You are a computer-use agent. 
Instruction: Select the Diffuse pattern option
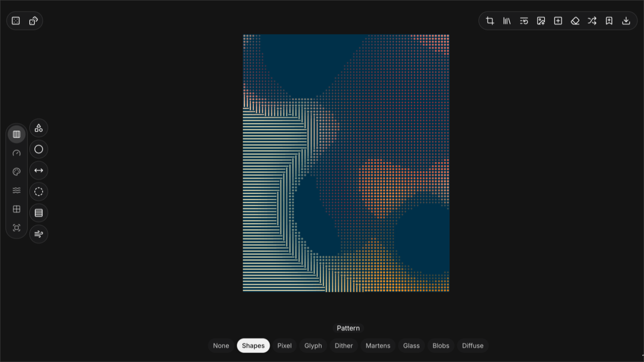coord(473,346)
